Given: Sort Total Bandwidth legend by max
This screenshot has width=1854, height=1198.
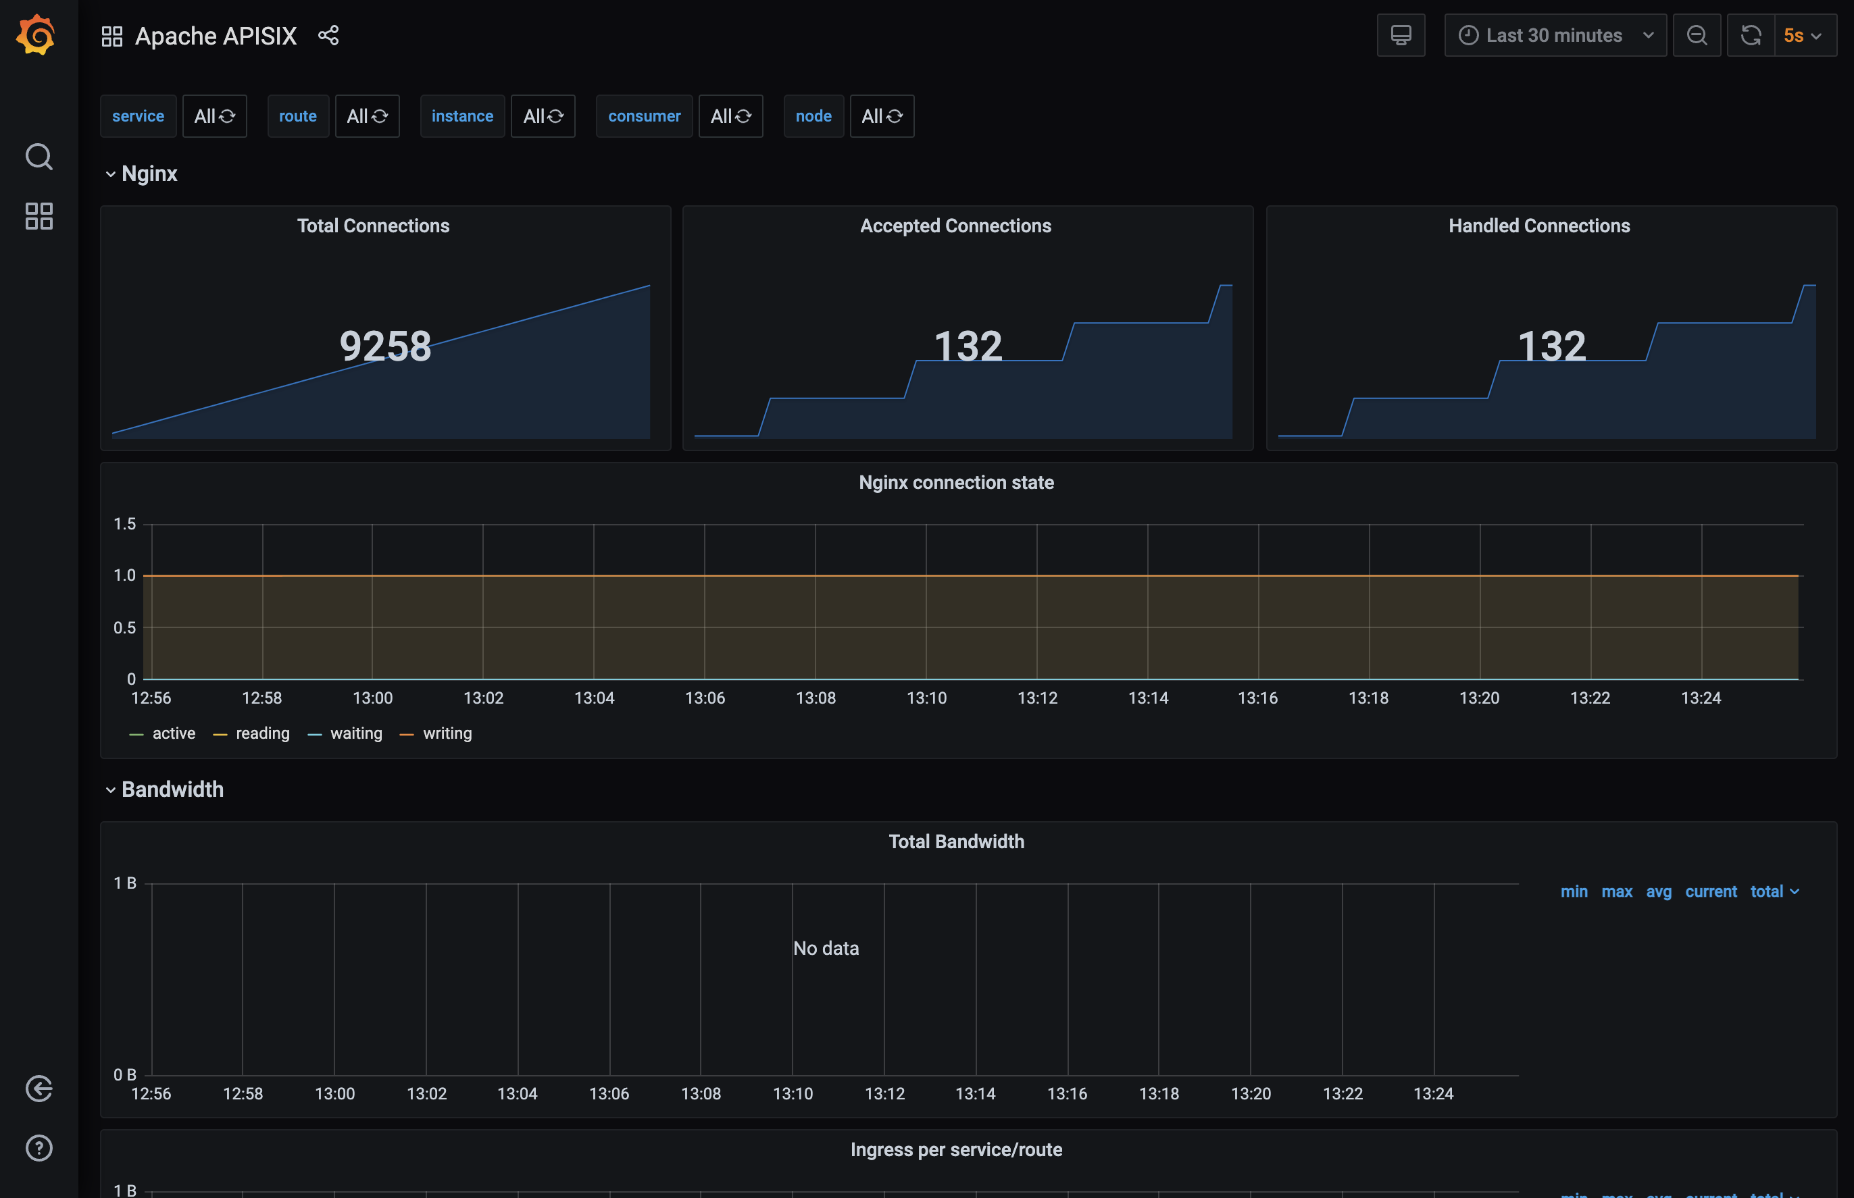Looking at the screenshot, I should [x=1617, y=891].
